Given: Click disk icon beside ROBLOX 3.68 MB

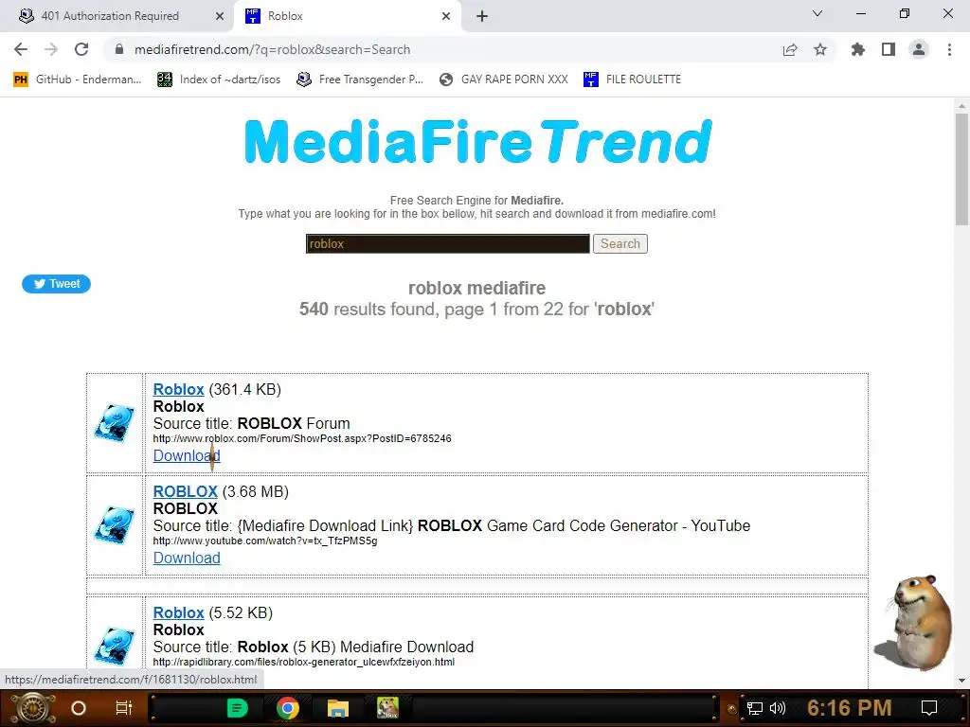Looking at the screenshot, I should [x=115, y=525].
